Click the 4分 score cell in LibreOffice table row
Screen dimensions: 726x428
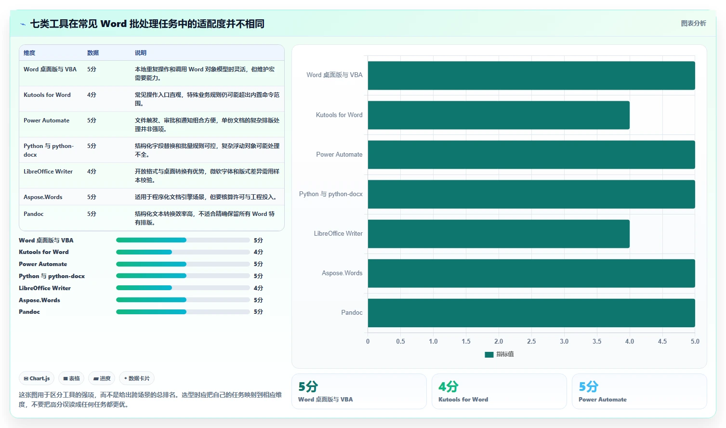[92, 172]
